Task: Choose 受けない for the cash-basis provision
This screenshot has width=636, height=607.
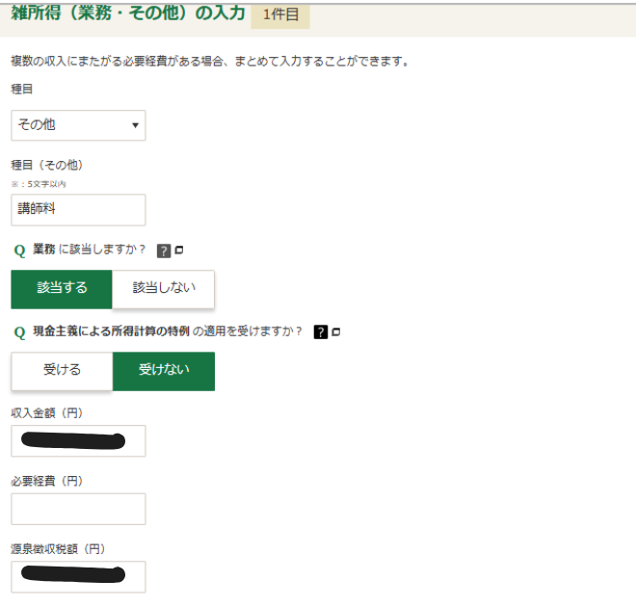Action: tap(163, 371)
